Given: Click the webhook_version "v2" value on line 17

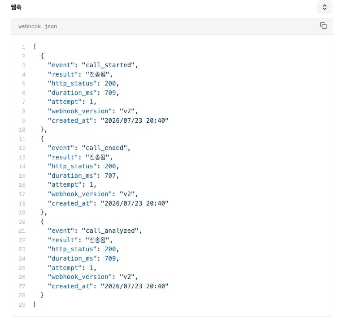Looking at the screenshot, I should tap(127, 194).
